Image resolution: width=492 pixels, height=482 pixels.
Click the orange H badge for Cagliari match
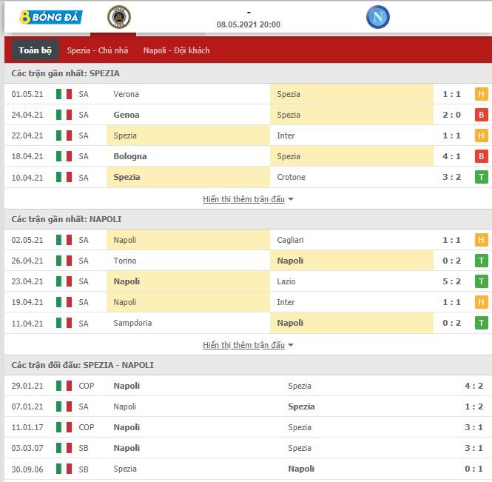482,240
